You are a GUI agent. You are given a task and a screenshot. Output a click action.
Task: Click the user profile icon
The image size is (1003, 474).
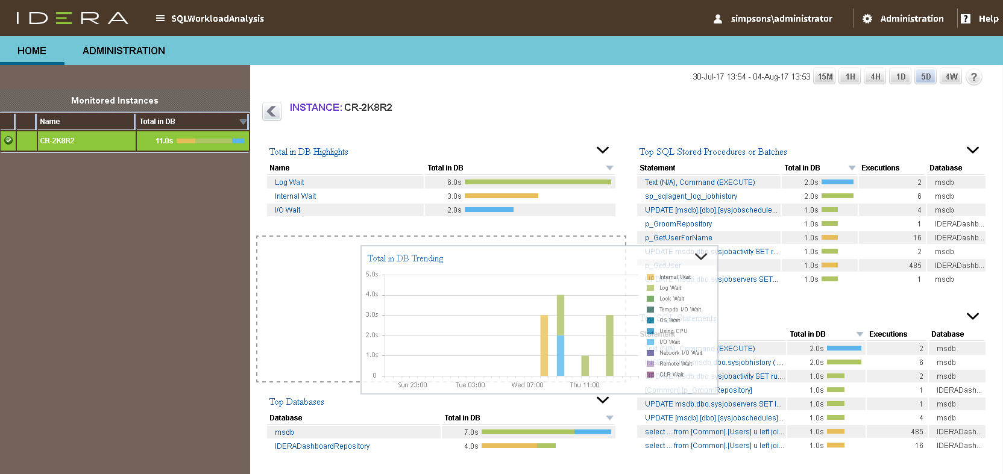[x=717, y=19]
